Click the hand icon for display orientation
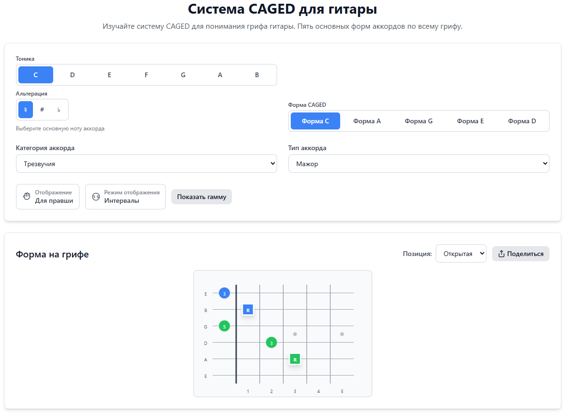The image size is (566, 416). pyautogui.click(x=27, y=197)
